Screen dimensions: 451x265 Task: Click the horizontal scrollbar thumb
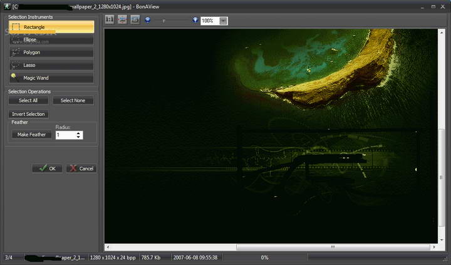click(333, 247)
